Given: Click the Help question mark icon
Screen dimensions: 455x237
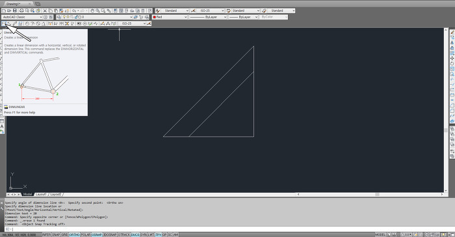Looking at the screenshot, I should (150, 11).
